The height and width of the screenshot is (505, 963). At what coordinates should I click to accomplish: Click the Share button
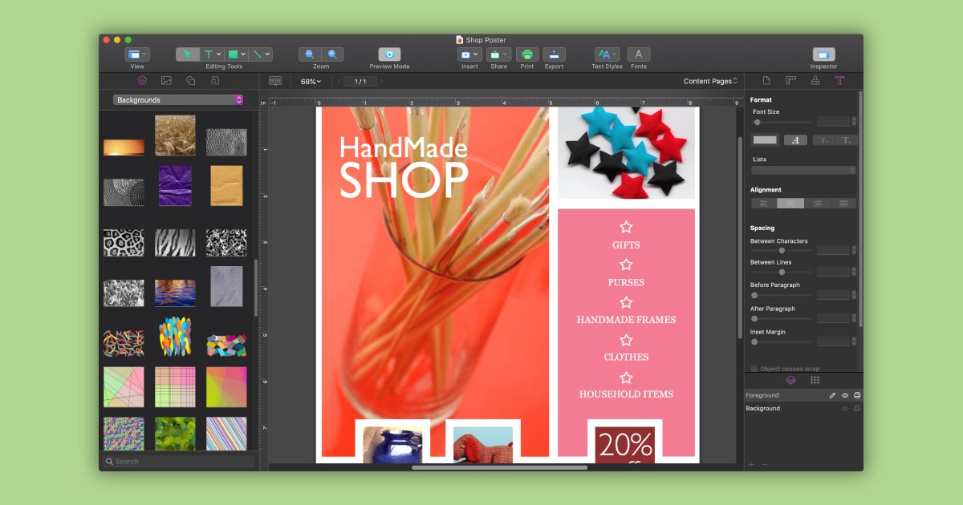pyautogui.click(x=499, y=54)
